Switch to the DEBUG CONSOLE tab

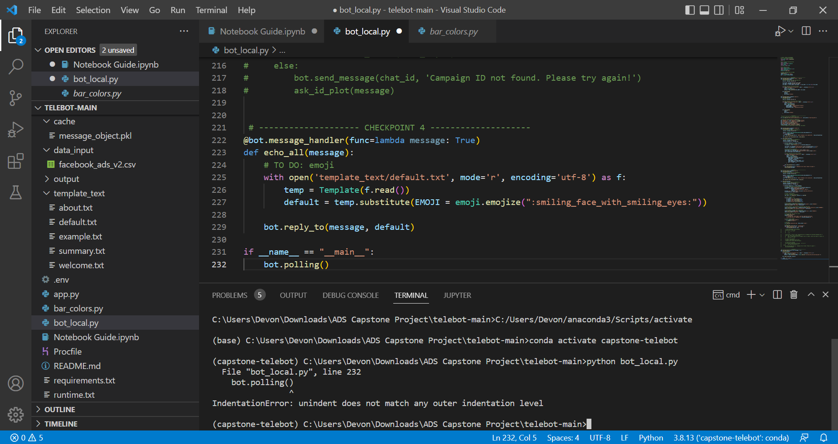point(350,295)
